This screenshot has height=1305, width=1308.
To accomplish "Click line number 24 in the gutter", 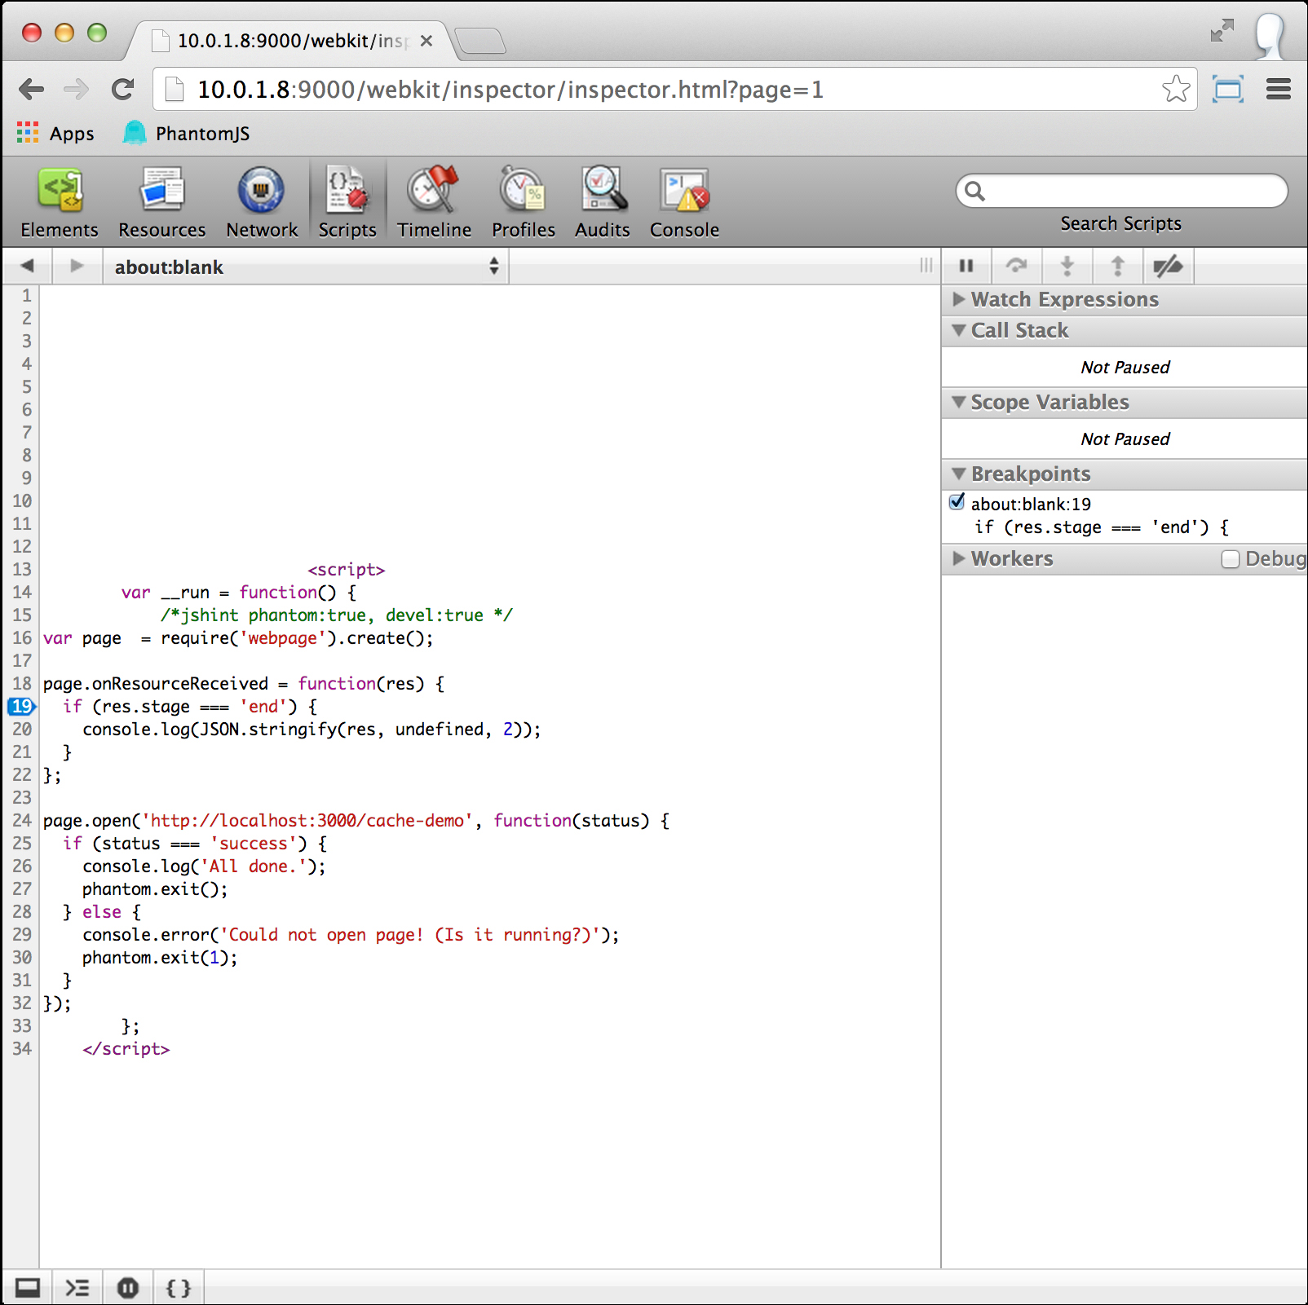I will coord(22,820).
